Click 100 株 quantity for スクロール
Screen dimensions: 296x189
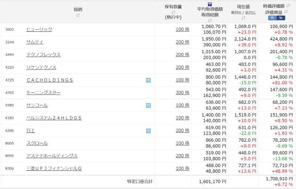(x=182, y=143)
